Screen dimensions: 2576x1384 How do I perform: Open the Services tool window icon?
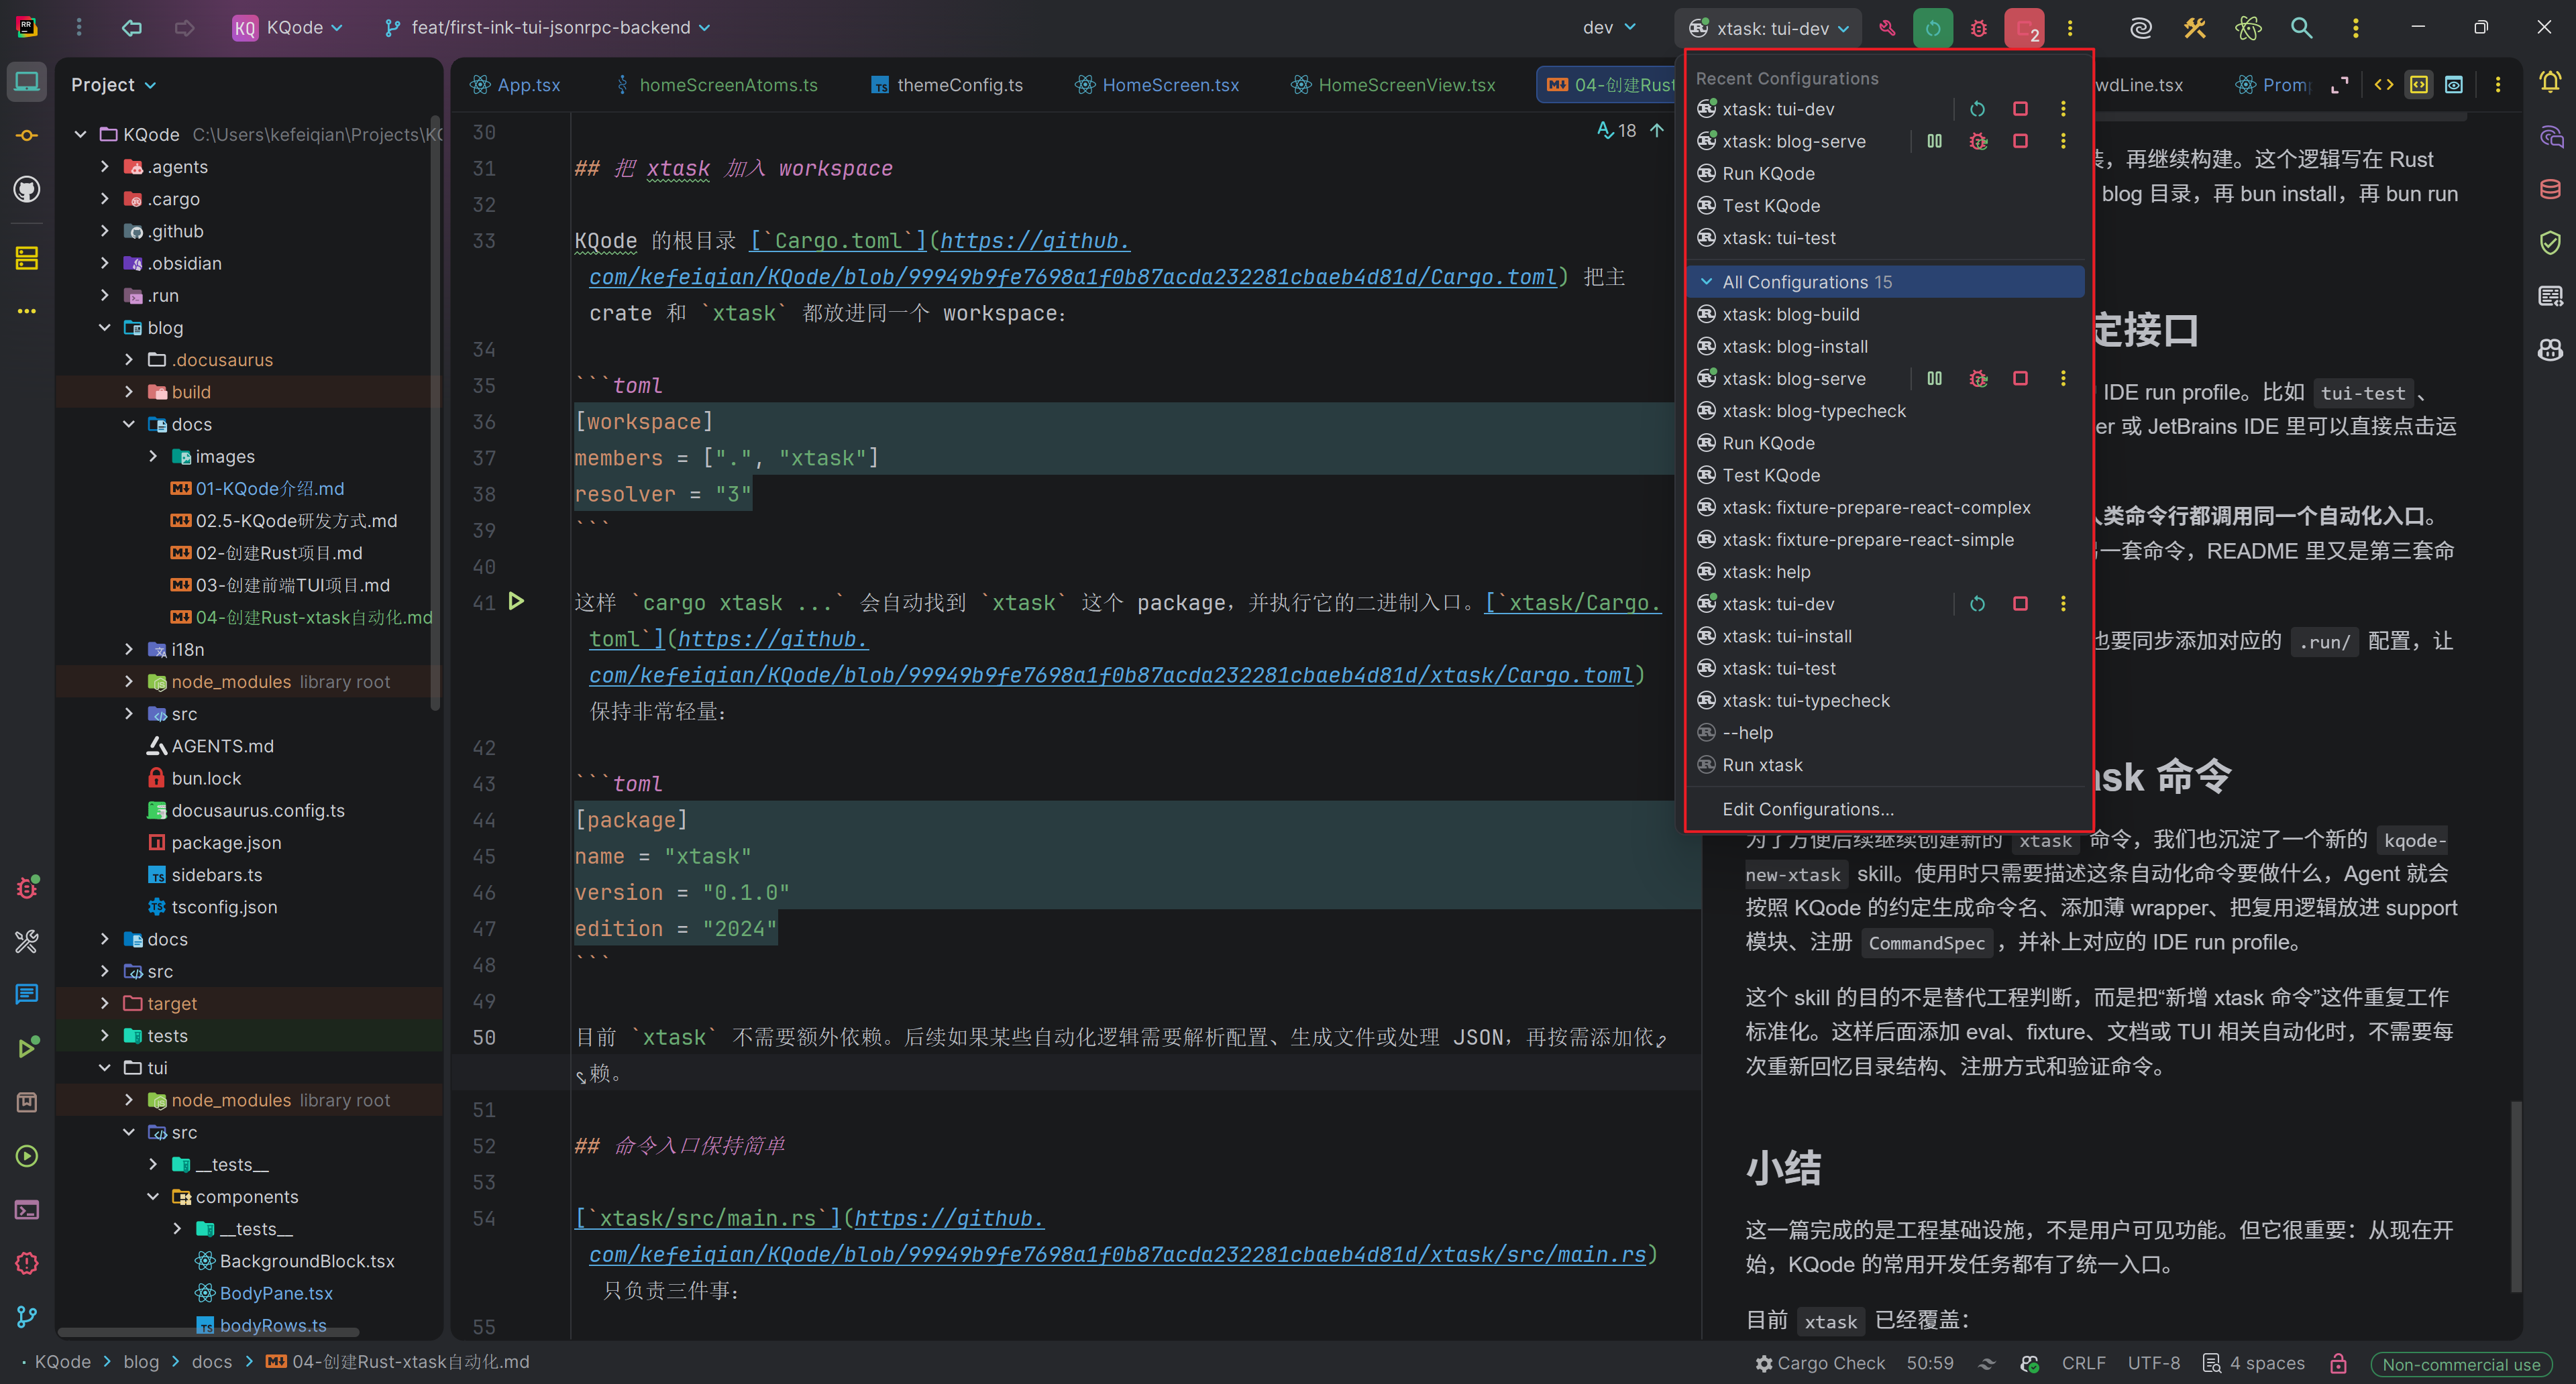[27, 1156]
